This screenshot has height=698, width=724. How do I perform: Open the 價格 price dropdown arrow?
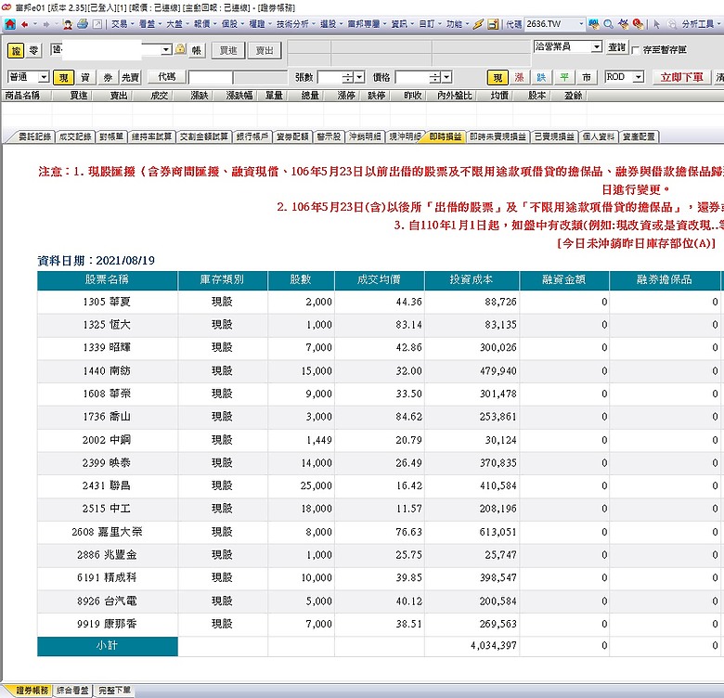[446, 77]
